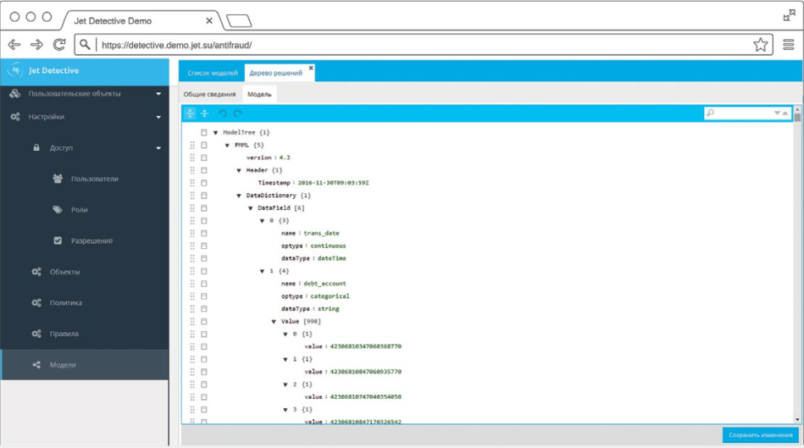
Task: Click the browser URL address field
Action: [424, 45]
